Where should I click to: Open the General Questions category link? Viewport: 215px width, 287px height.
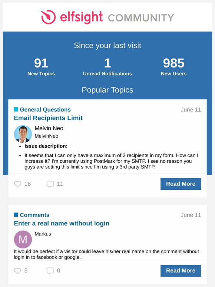(x=45, y=109)
